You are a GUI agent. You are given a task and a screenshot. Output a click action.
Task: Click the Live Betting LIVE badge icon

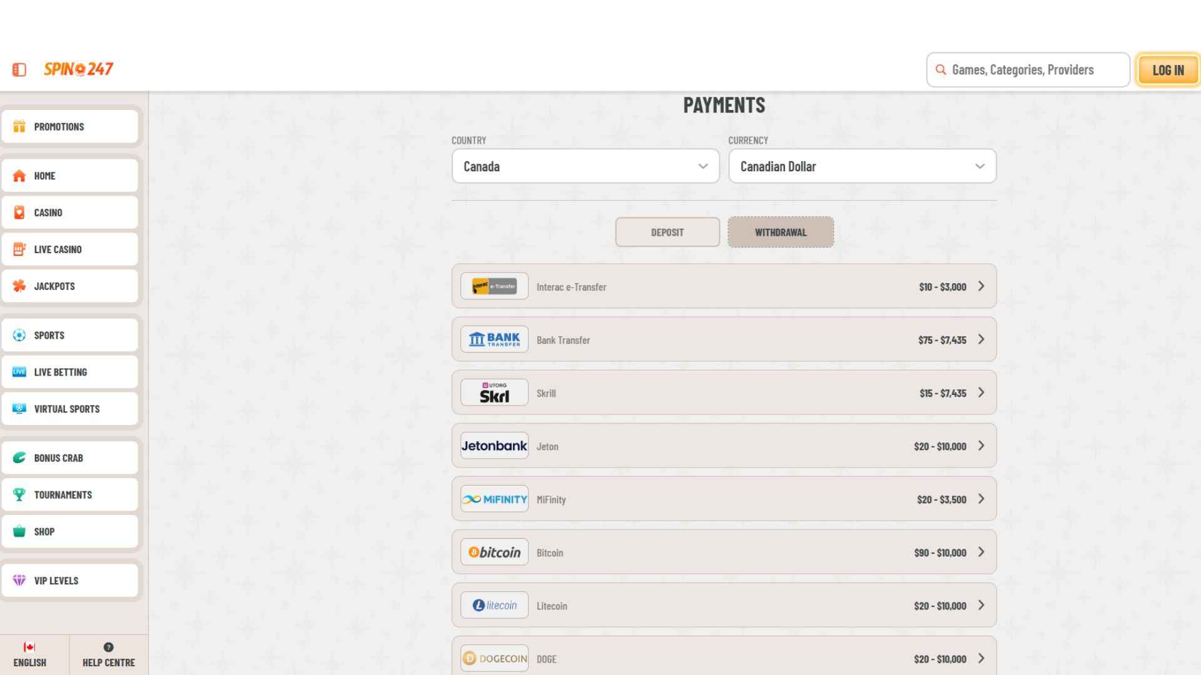click(19, 372)
